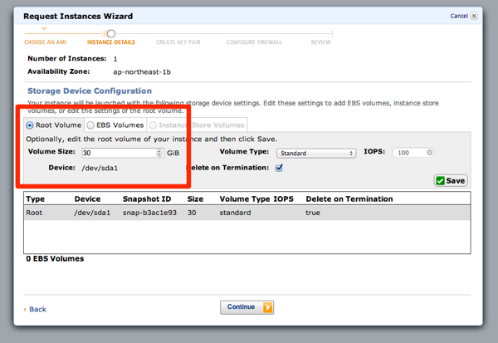The image size is (498, 343).
Task: Click the true value in table row
Action: click(313, 213)
